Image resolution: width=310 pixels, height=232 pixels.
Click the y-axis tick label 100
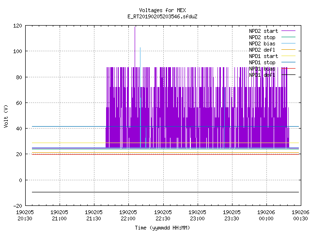click(x=17, y=52)
